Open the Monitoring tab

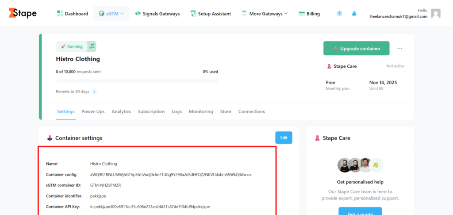tap(201, 111)
